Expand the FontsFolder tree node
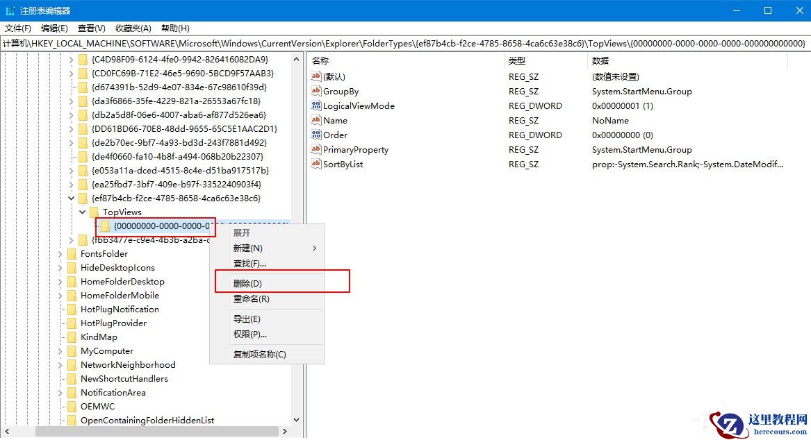 (x=60, y=253)
